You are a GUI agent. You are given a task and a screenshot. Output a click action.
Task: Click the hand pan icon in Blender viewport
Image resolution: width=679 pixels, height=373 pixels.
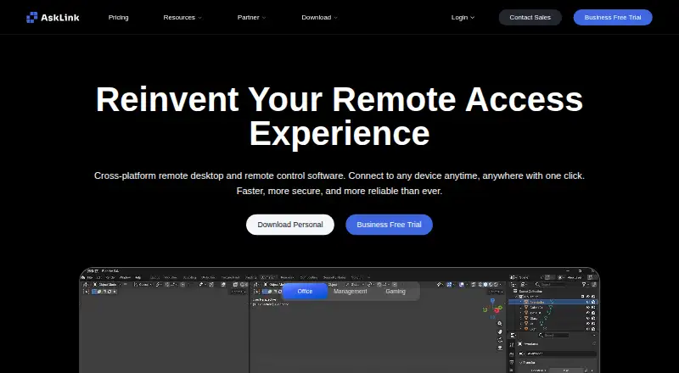(500, 331)
